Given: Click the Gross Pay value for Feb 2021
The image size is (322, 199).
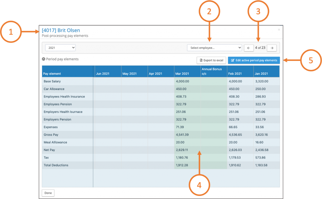Looking at the screenshot, I should [236, 135].
